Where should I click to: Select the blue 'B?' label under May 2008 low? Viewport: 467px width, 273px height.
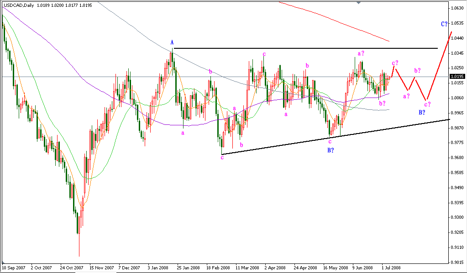[x=331, y=150]
